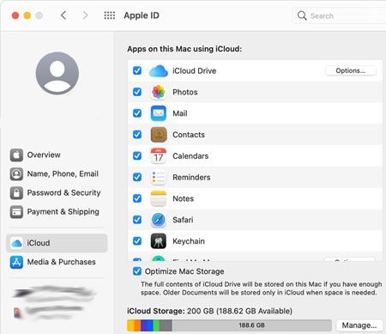This screenshot has width=386, height=334.
Task: Open Password & Security section
Action: [x=56, y=193]
